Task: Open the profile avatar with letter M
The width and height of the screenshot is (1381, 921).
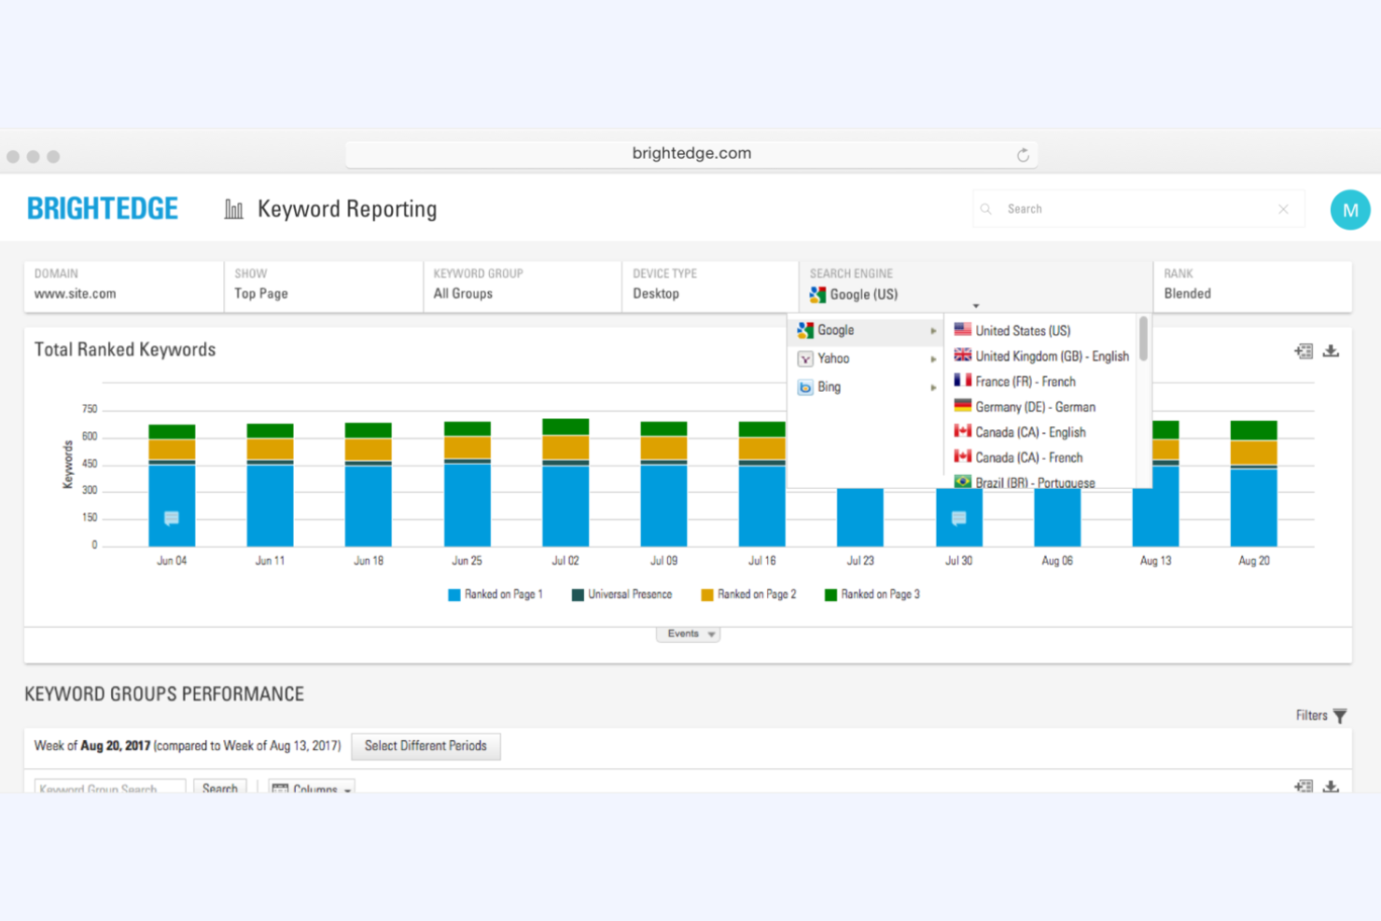Action: pyautogui.click(x=1350, y=209)
